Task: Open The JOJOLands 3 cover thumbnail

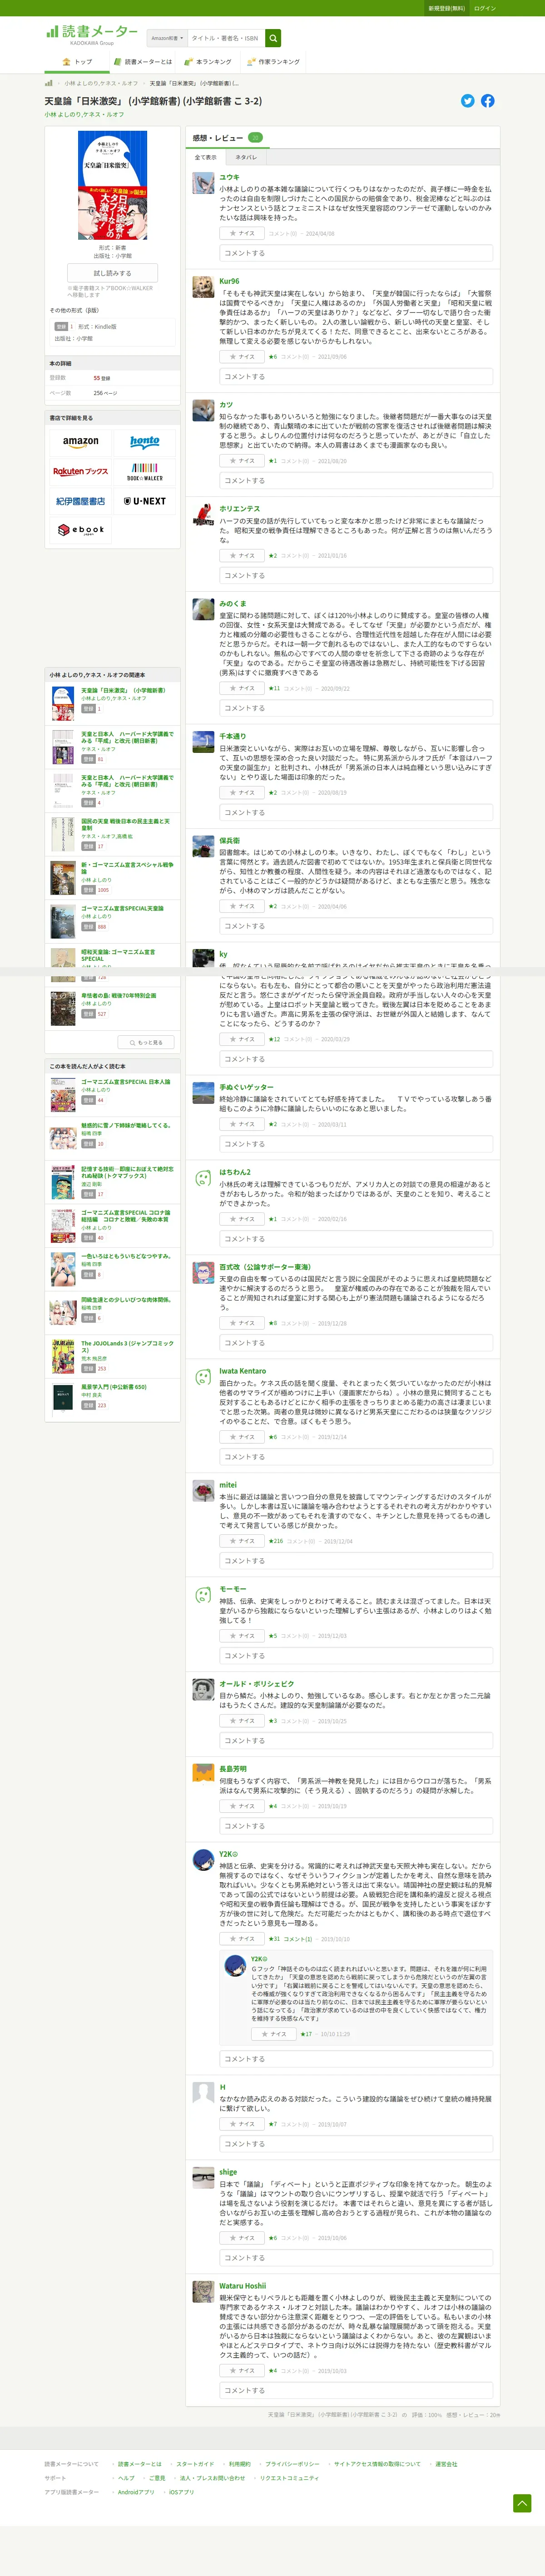Action: pos(63,1356)
